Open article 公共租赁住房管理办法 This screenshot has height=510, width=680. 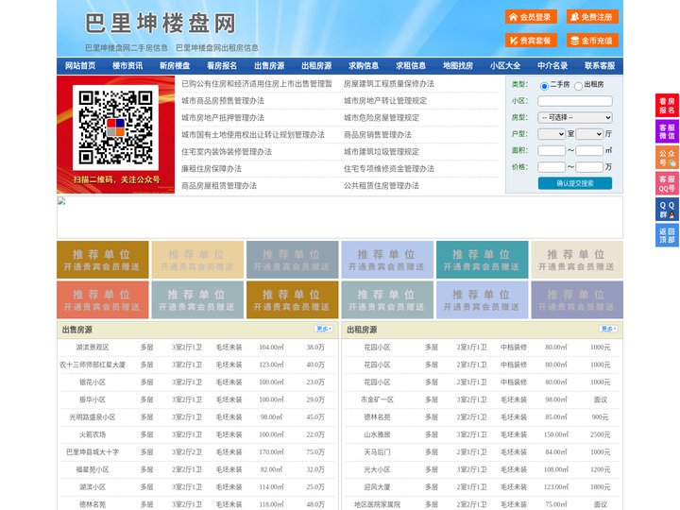(382, 186)
